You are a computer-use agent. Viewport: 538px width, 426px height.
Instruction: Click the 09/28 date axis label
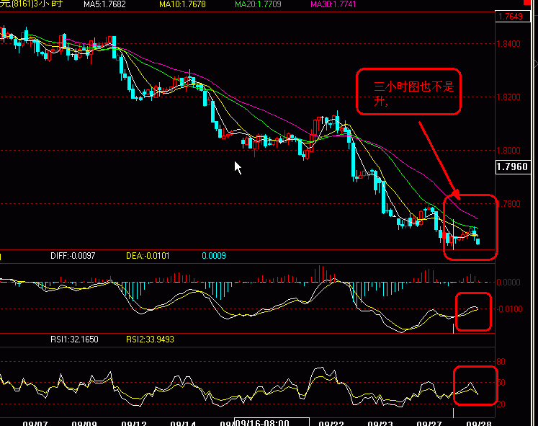(479, 423)
